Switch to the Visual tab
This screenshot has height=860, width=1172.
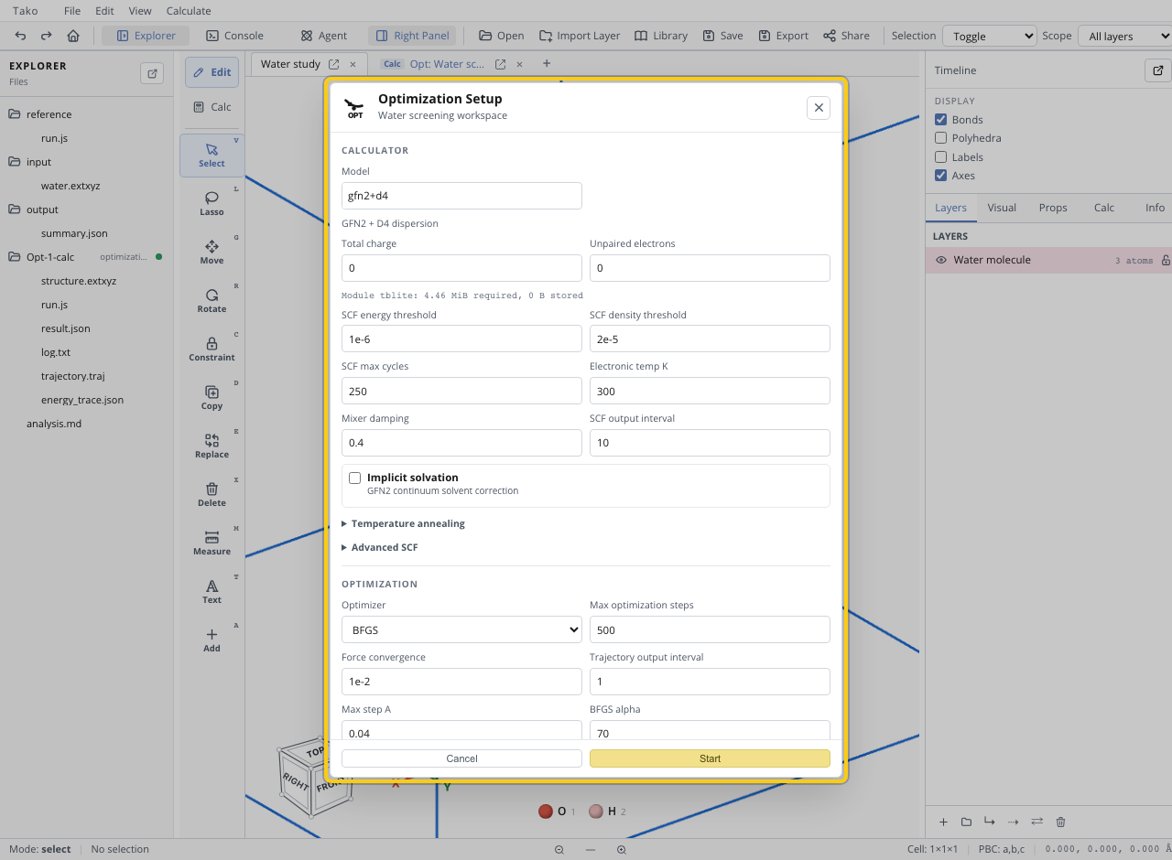tap(1002, 208)
